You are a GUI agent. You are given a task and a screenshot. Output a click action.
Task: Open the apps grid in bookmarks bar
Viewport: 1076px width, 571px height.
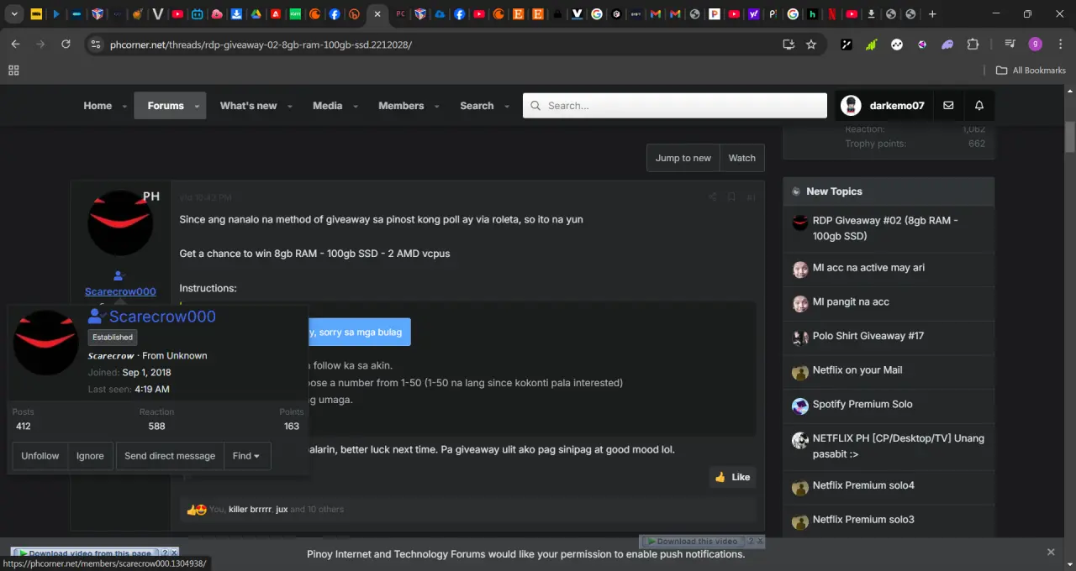tap(13, 71)
